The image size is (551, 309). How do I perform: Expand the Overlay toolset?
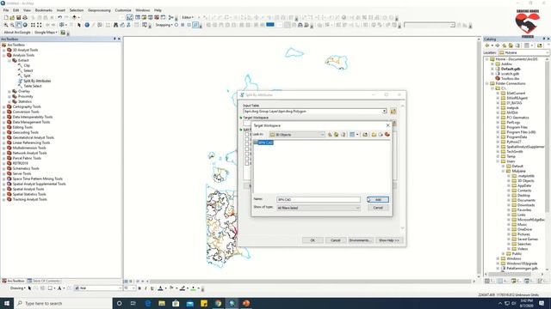click(x=9, y=92)
